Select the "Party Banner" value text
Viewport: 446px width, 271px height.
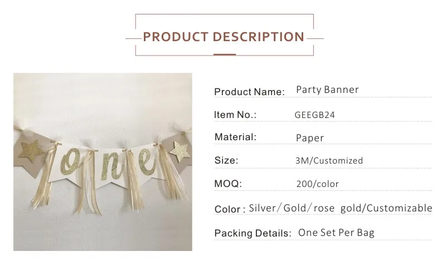[327, 90]
